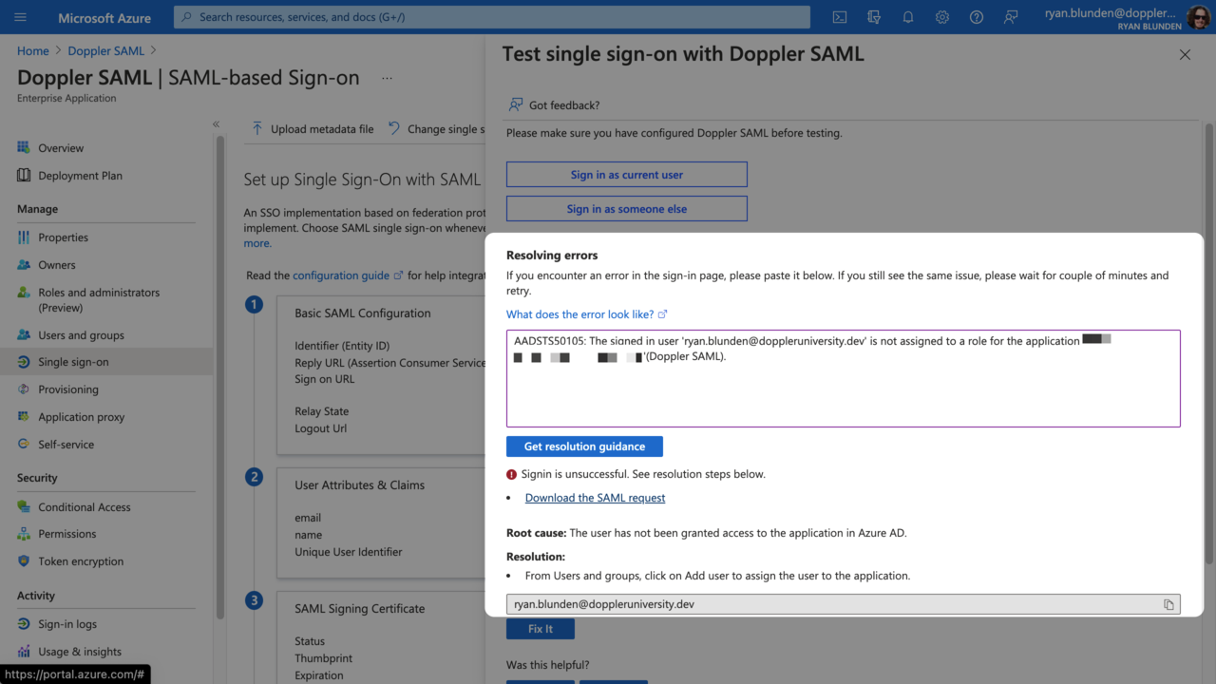Click the Fix It button
This screenshot has height=684, width=1216.
[x=541, y=629]
